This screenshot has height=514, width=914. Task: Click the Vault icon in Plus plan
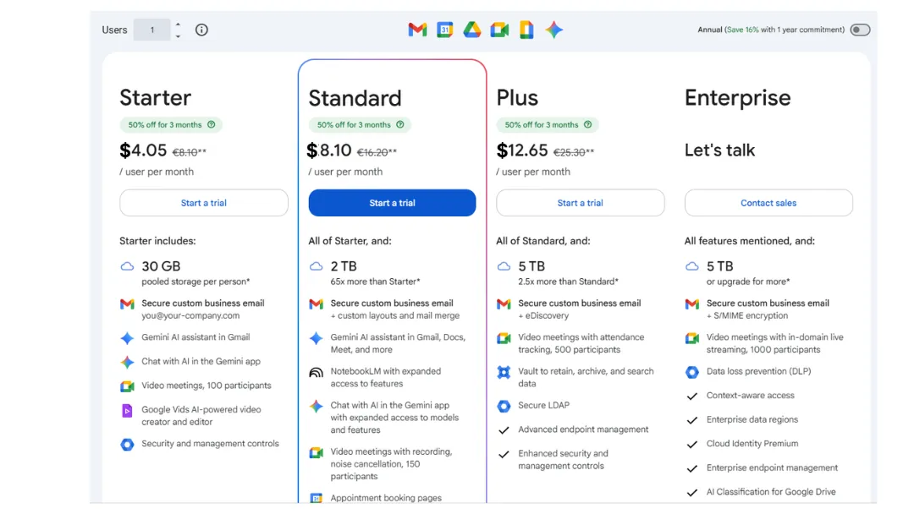pos(504,372)
